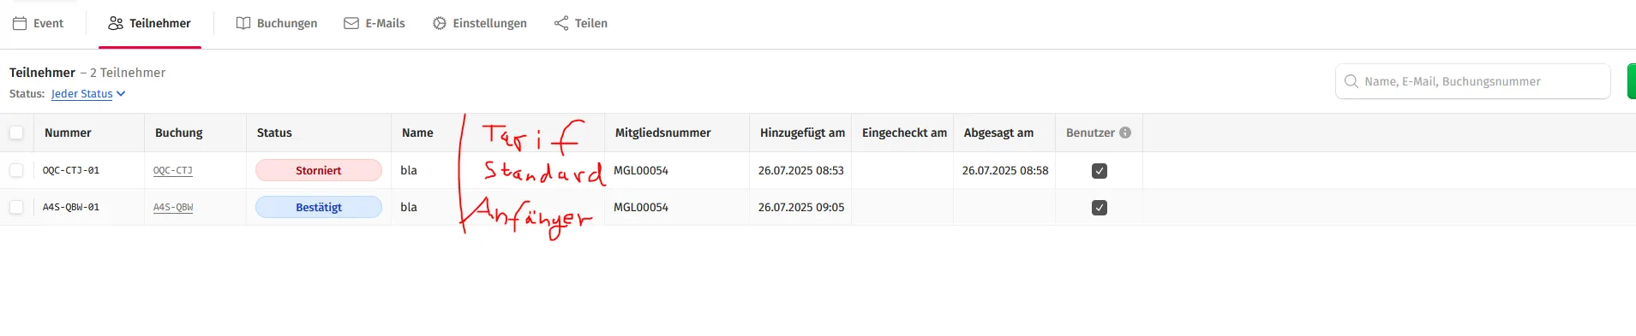
Task: Open booking link A4S-QBW
Action: coord(173,207)
